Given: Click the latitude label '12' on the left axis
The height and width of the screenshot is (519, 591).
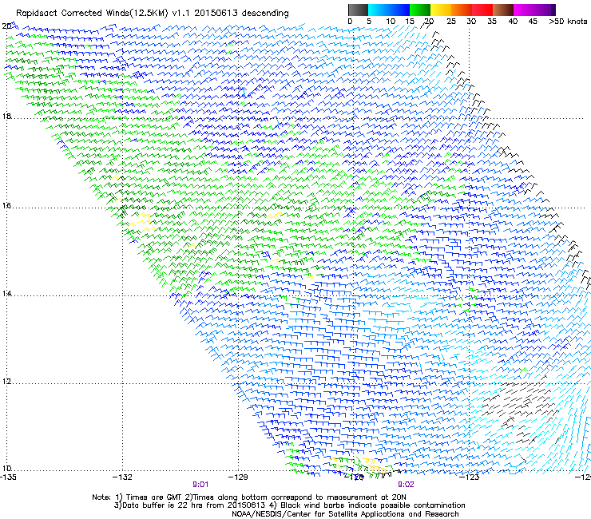Looking at the screenshot, I should click(x=6, y=382).
